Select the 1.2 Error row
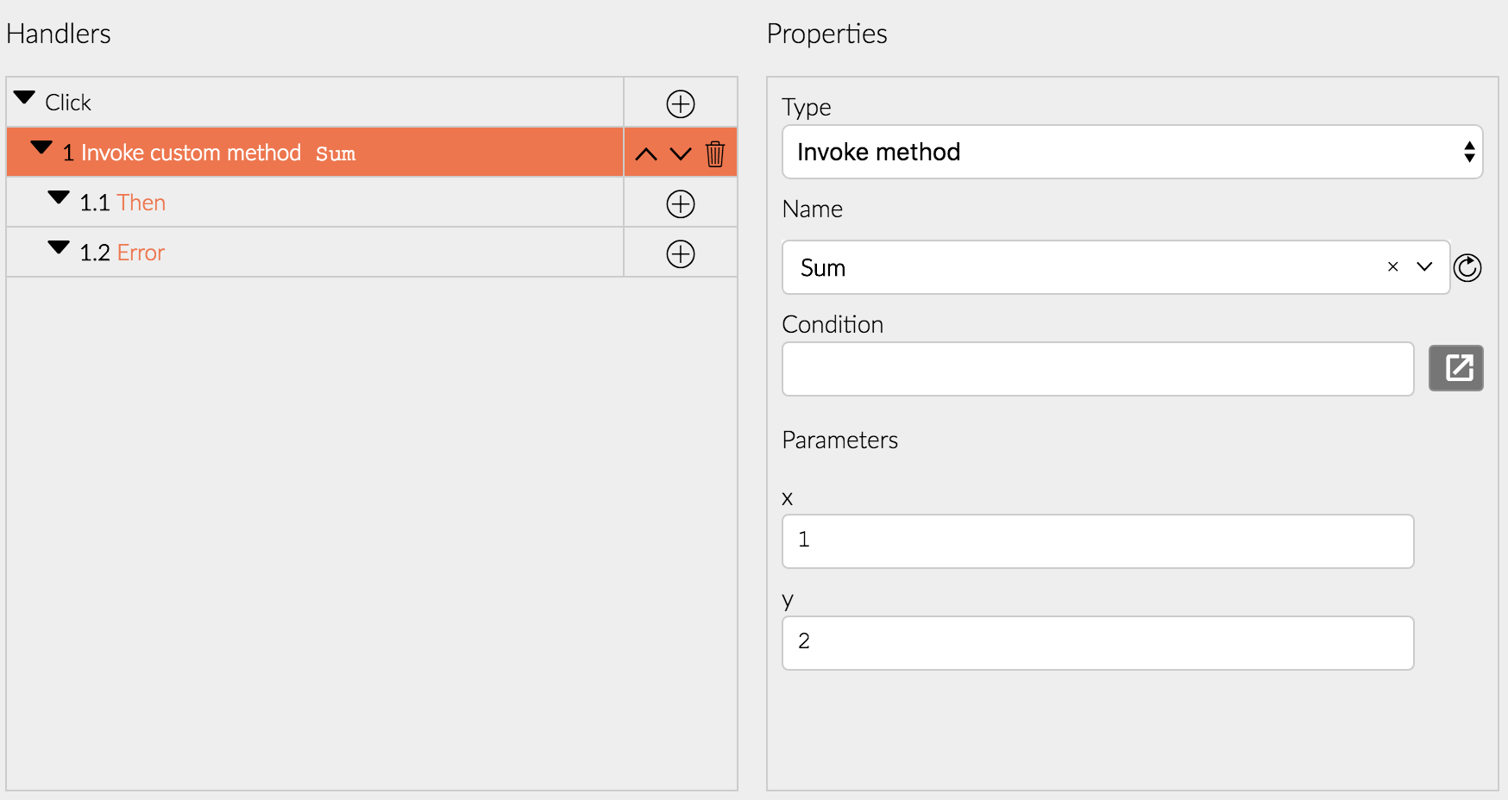This screenshot has width=1508, height=800. point(345,253)
